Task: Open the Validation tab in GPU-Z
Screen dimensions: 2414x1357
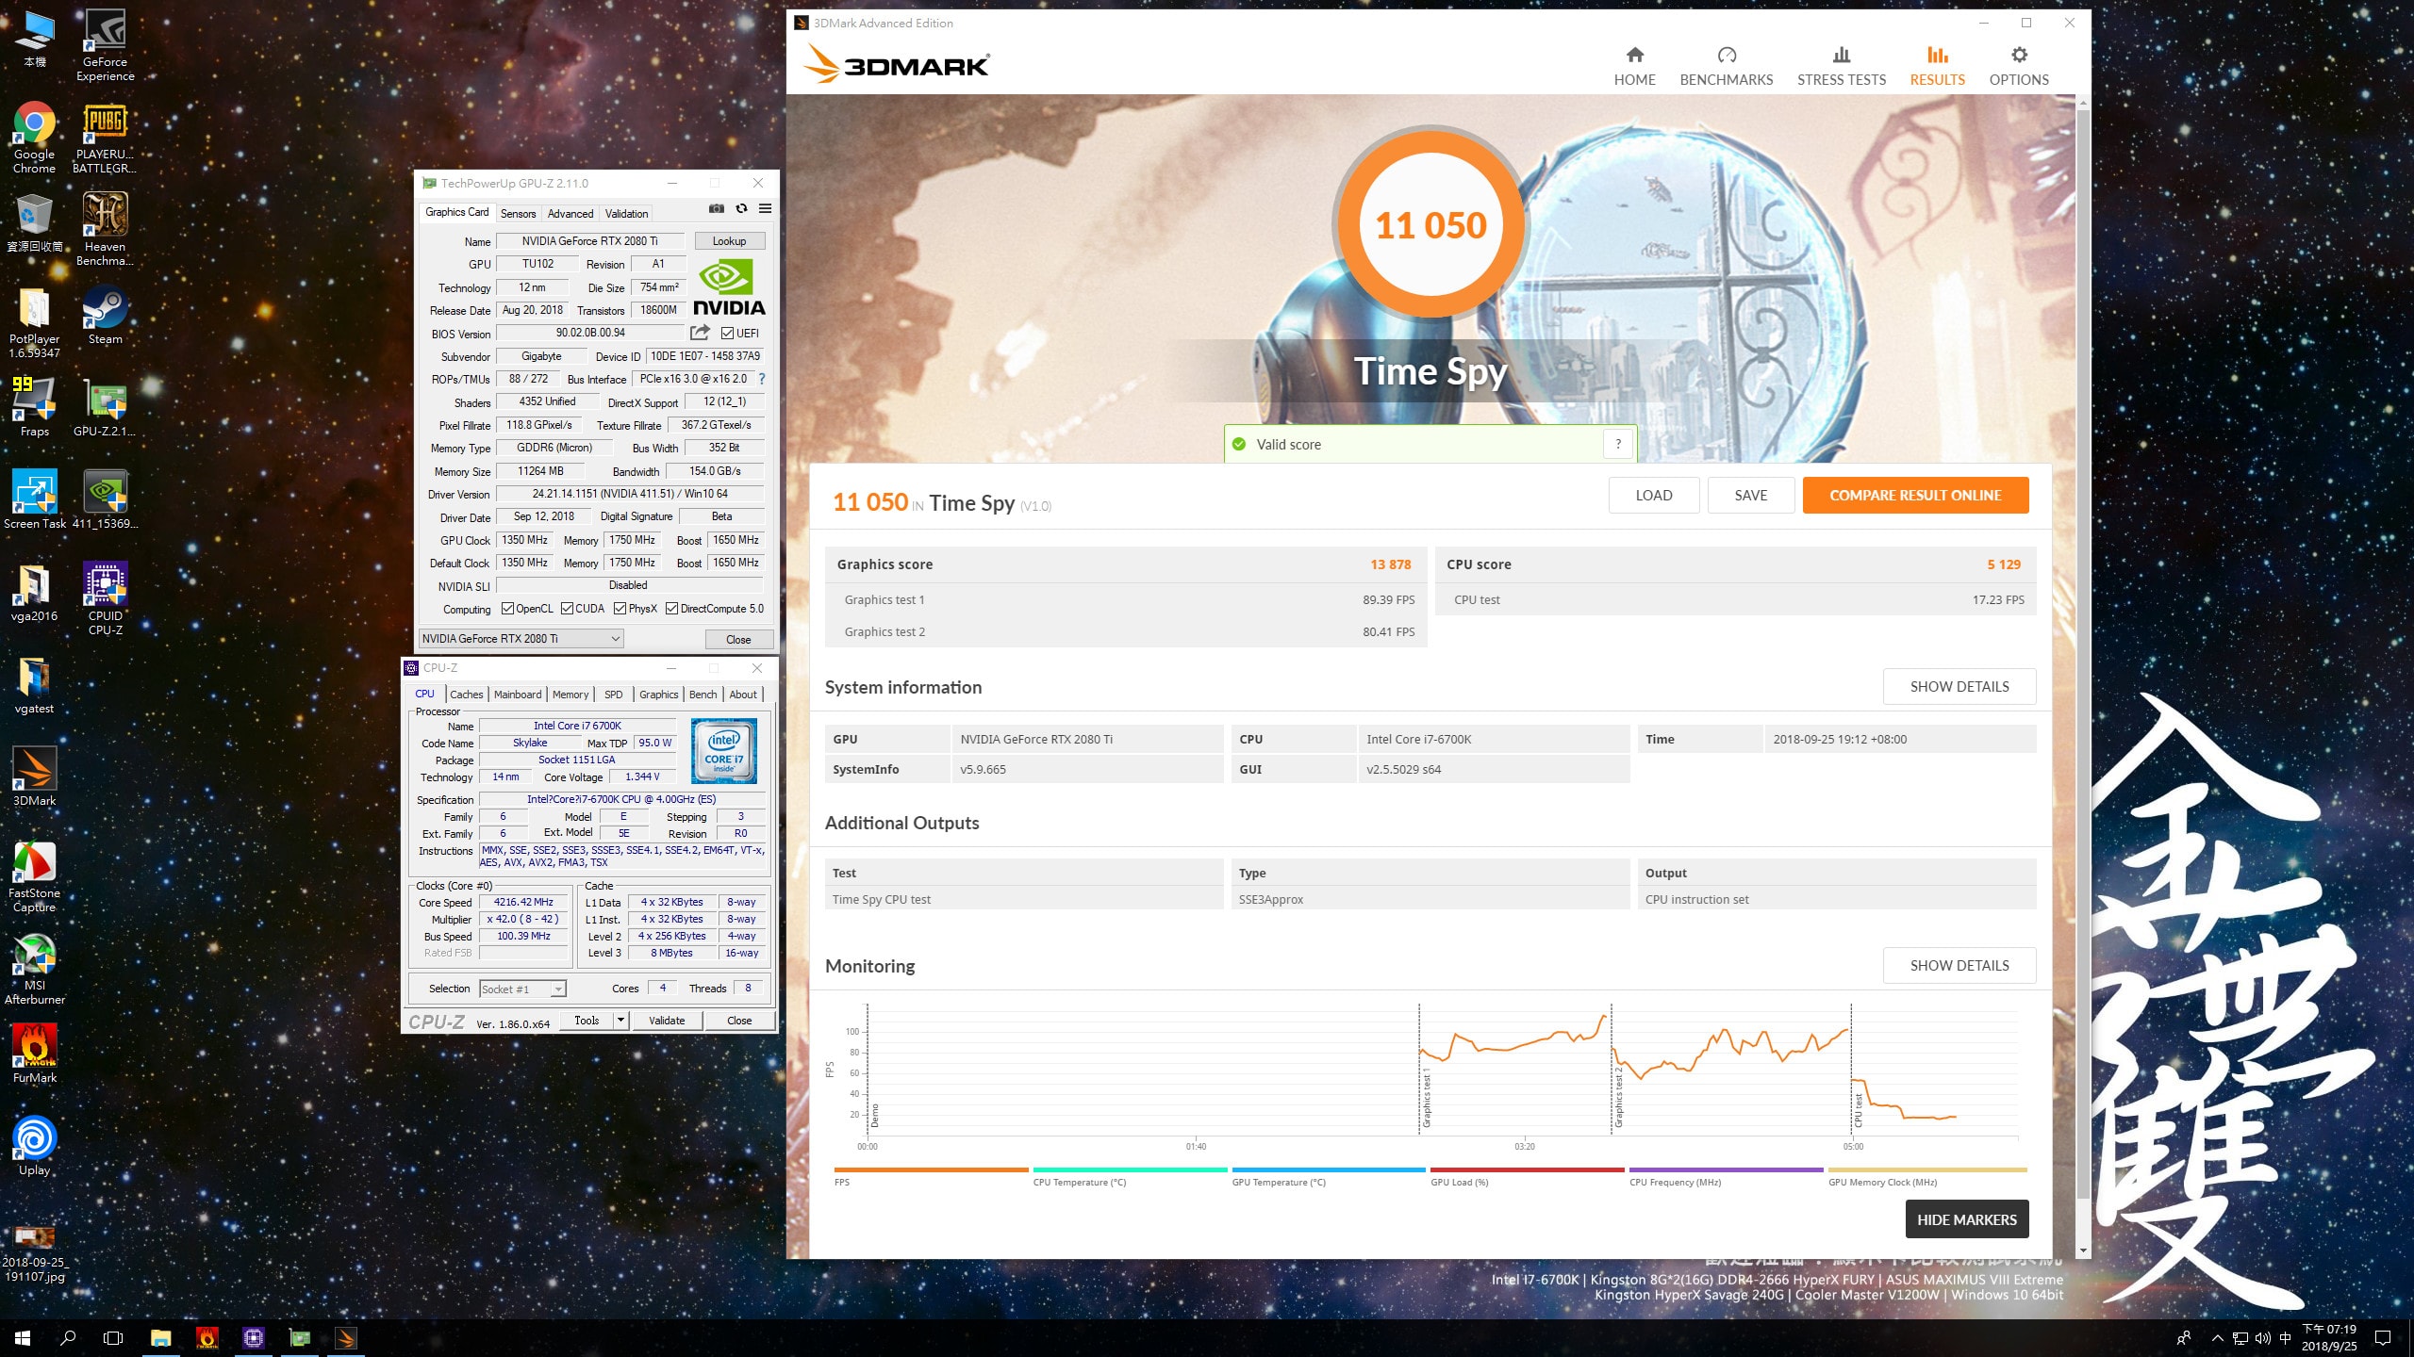Action: 626,213
